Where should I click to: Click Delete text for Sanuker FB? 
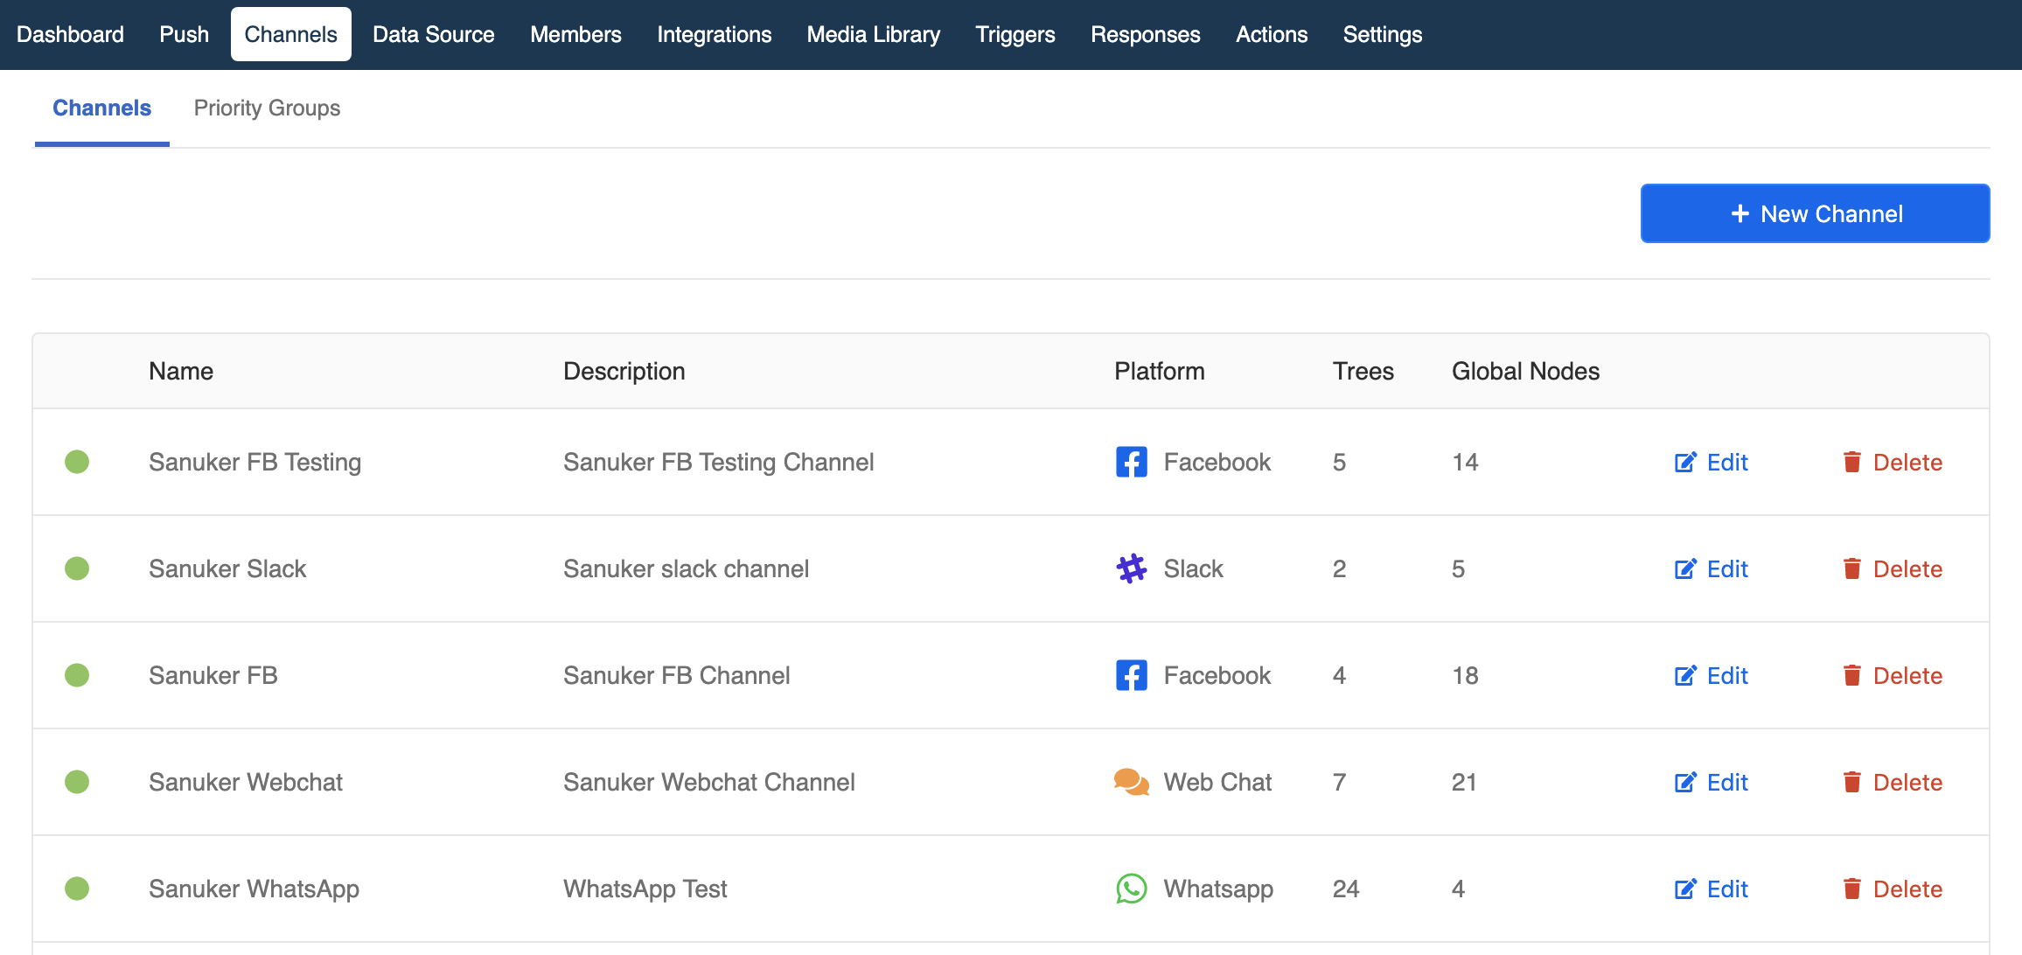[1907, 675]
